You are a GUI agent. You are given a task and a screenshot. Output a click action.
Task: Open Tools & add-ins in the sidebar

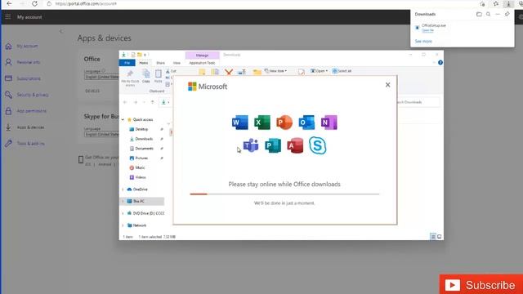[x=30, y=144]
